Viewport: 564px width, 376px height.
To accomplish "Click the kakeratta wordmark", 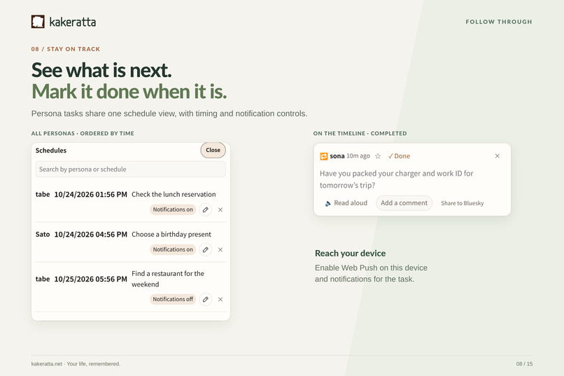I will click(x=73, y=22).
